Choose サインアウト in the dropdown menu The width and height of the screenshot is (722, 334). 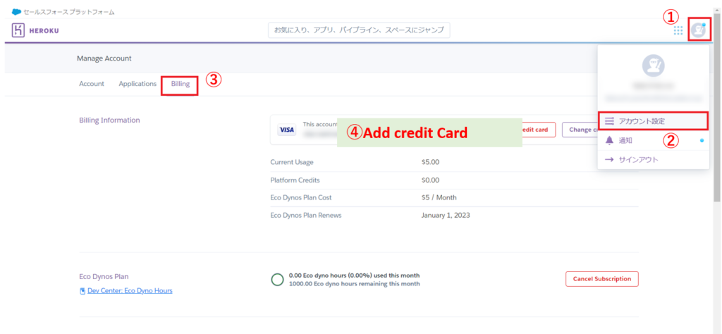pyautogui.click(x=638, y=160)
